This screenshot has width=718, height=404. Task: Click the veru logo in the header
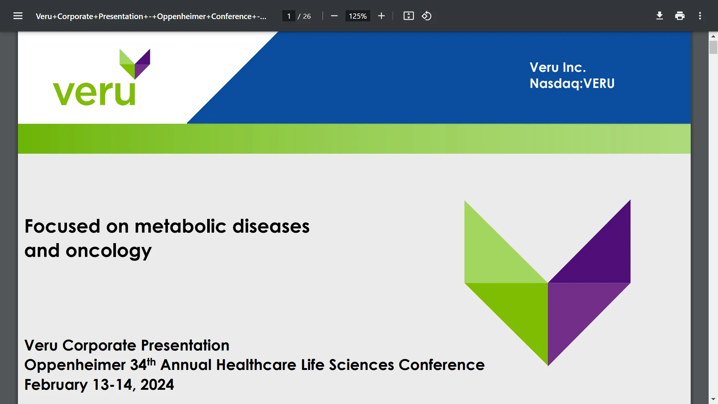tap(101, 77)
